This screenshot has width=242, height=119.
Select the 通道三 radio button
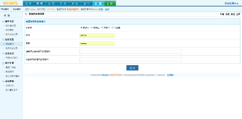coord(102,28)
